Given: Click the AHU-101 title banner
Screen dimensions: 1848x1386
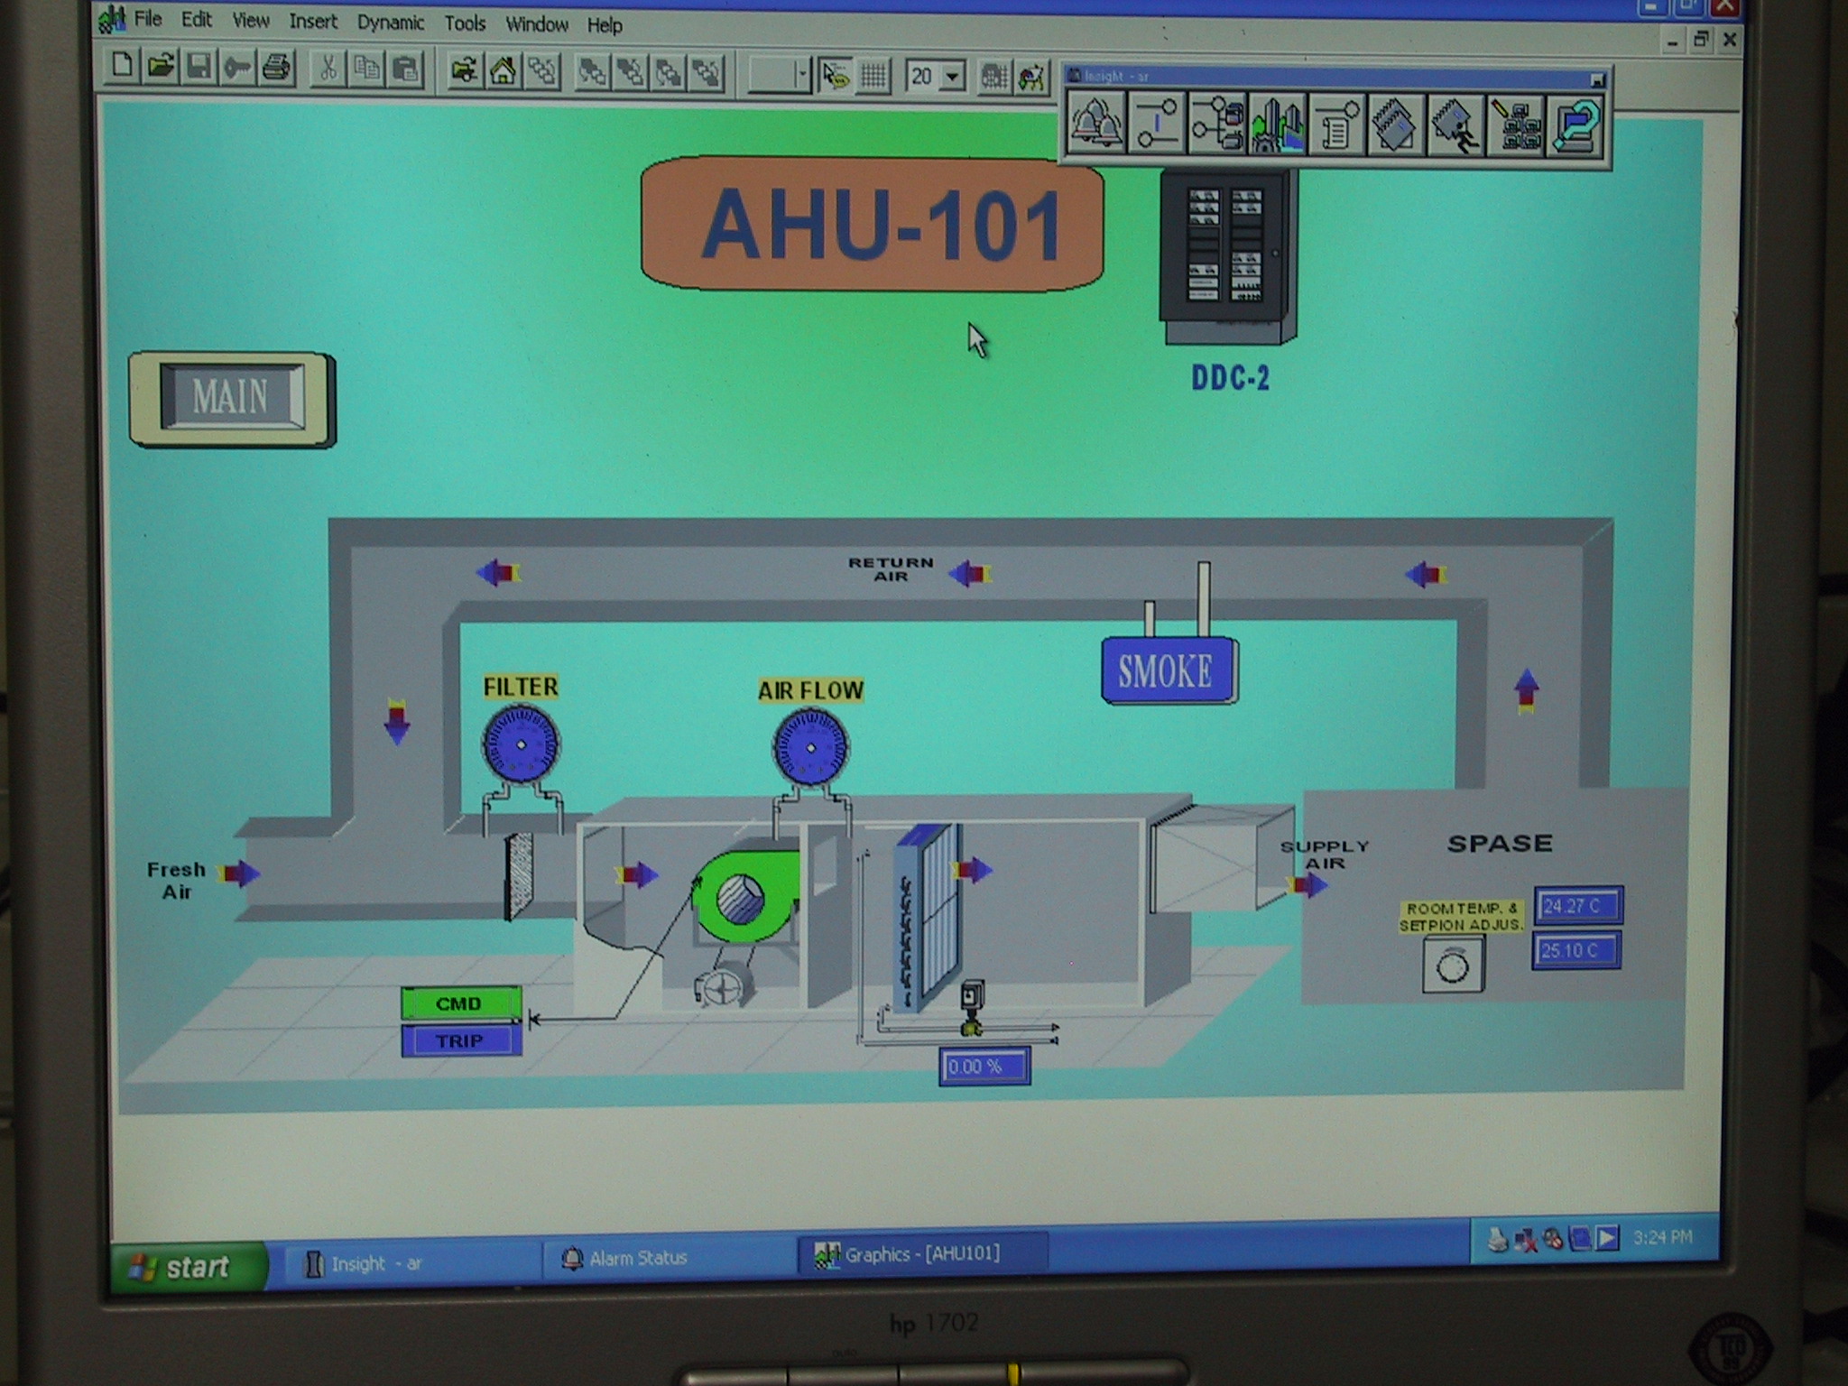Looking at the screenshot, I should [x=873, y=224].
